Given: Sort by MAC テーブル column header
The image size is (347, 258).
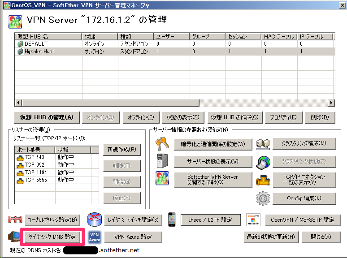Looking at the screenshot, I should click(x=279, y=36).
